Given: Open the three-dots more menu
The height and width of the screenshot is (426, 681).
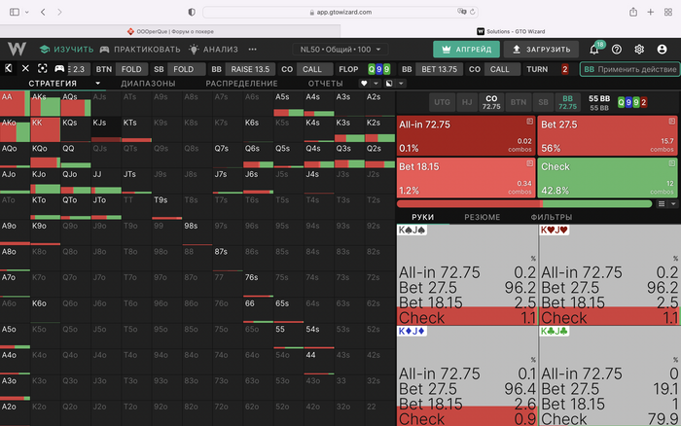Looking at the screenshot, I should coord(252,49).
